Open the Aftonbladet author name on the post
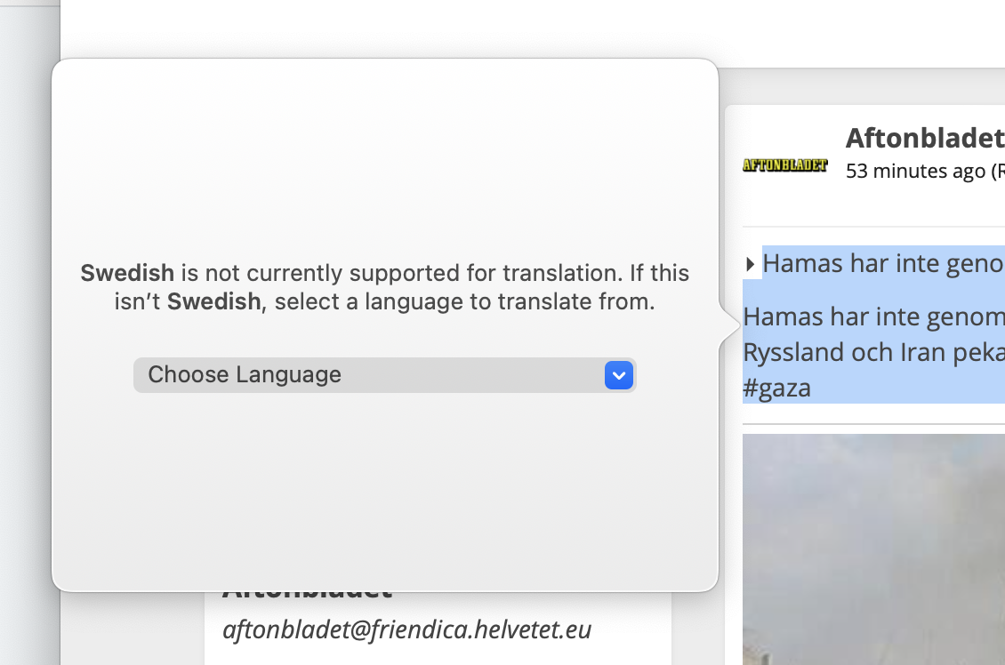The image size is (1005, 665). pyautogui.click(x=925, y=138)
